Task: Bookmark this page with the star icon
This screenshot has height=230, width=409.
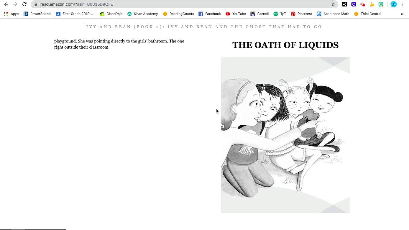Action: pos(333,4)
